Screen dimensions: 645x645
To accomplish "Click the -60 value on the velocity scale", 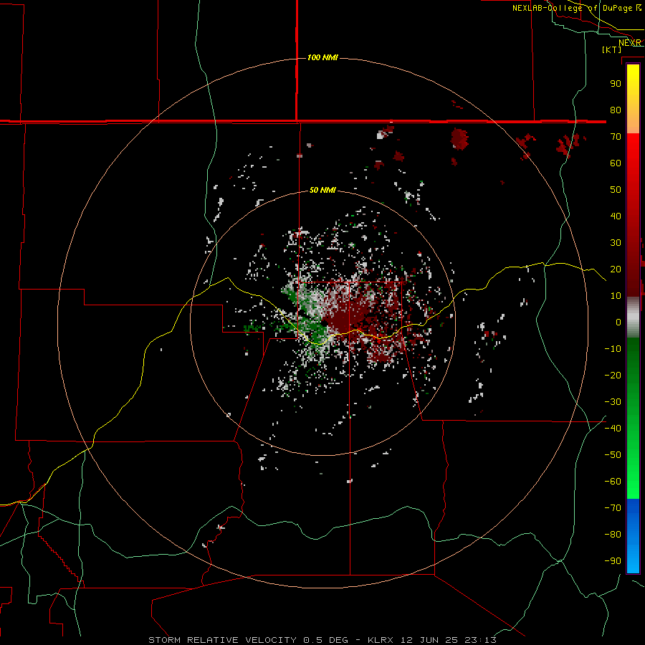I will point(613,482).
